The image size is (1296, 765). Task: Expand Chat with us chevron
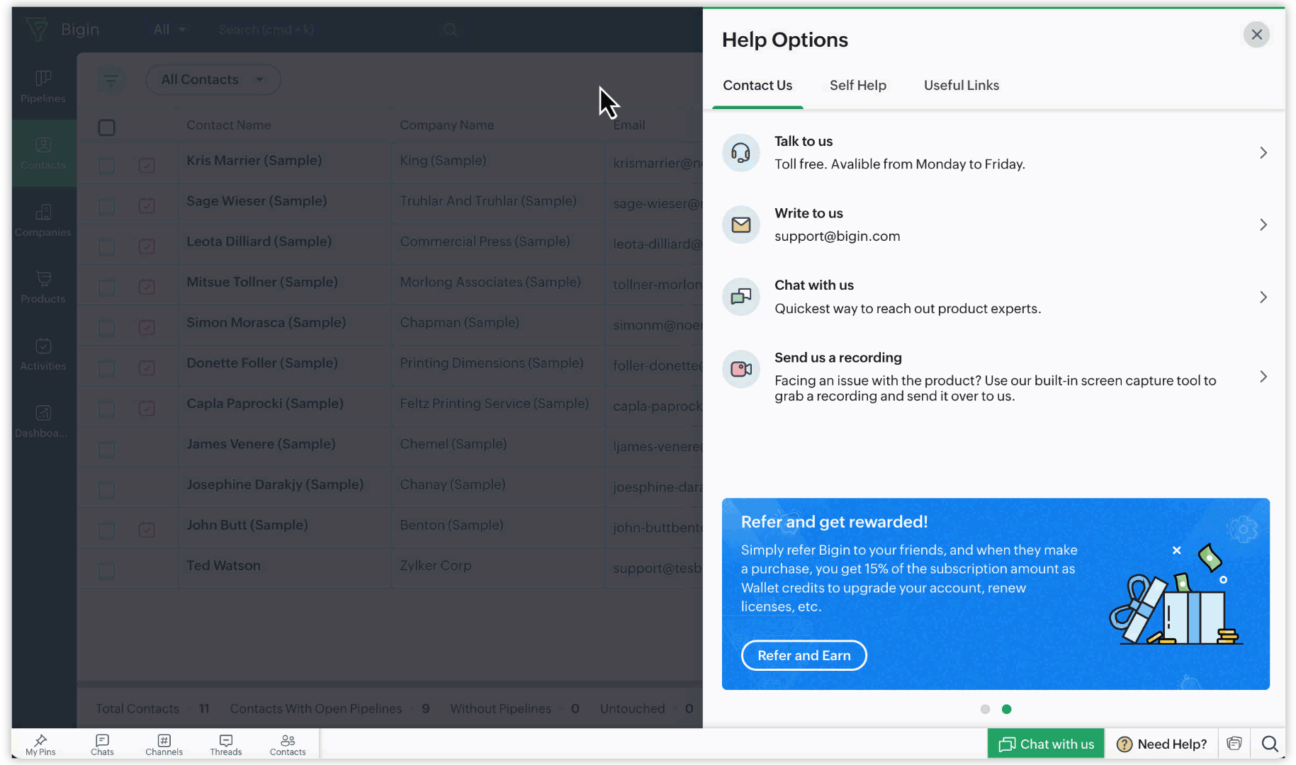tap(1263, 297)
